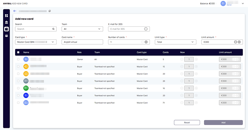Screen dimensions: 248x130
Task: Open the cards wallet sidebar icon
Action: coord(7,29)
